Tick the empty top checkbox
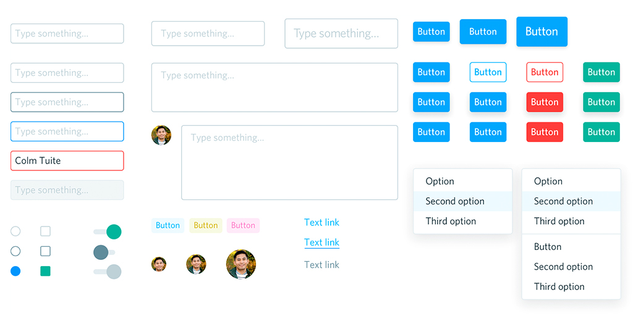Screen dimensions: 633x316 tap(45, 231)
